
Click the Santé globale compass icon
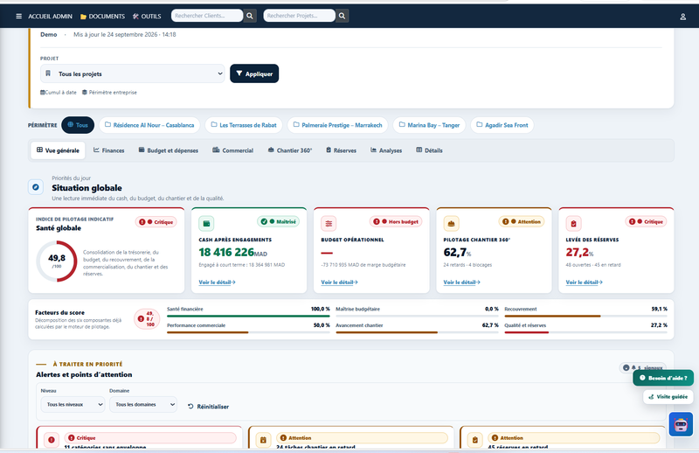tap(36, 187)
